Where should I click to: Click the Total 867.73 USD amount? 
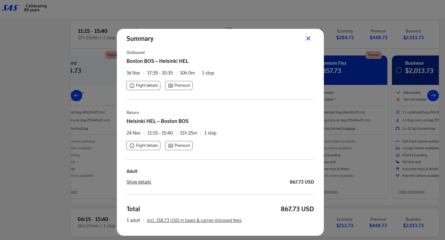coord(297,209)
